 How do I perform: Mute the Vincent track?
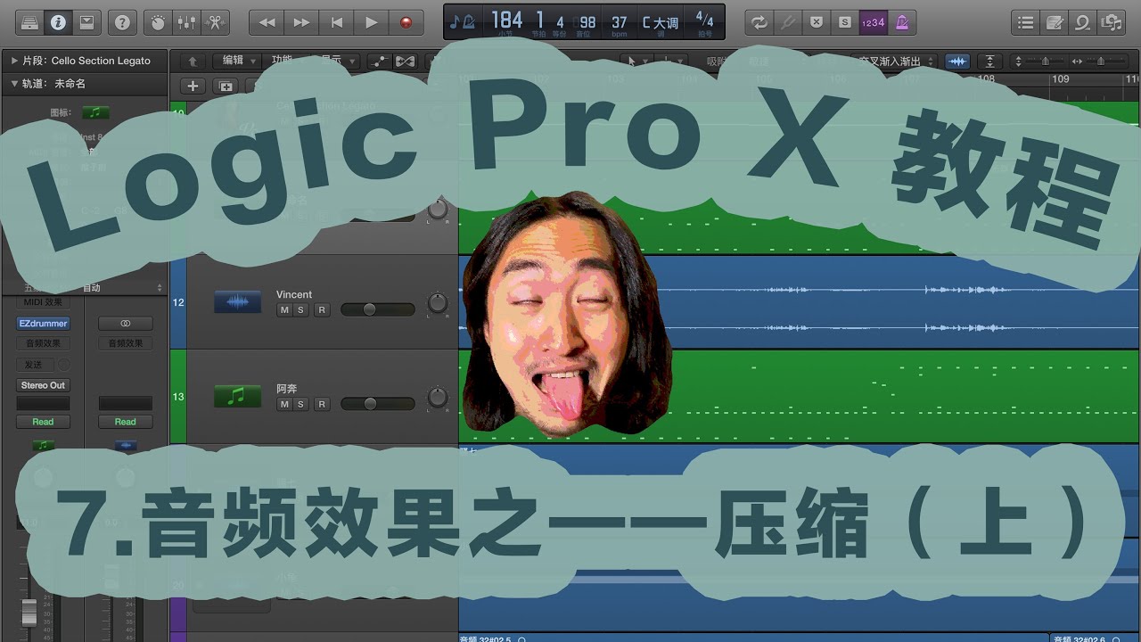[x=284, y=309]
